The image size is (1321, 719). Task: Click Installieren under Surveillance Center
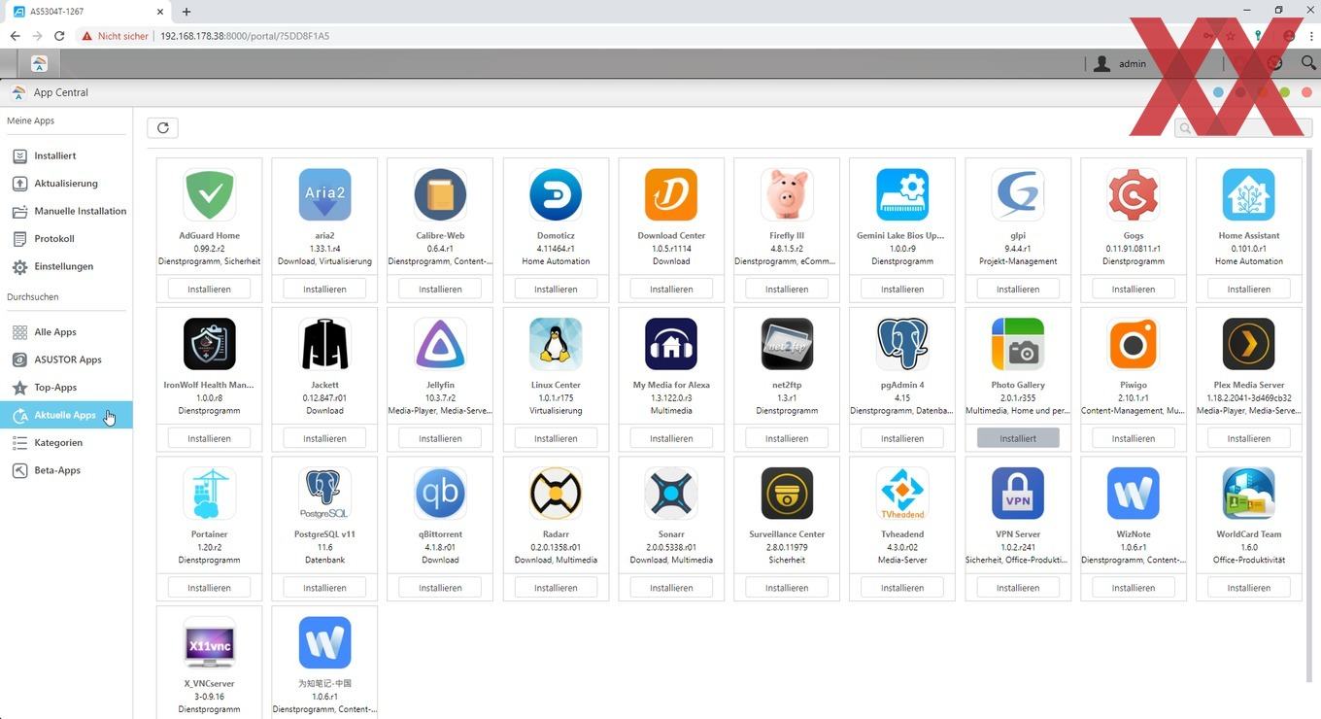[x=787, y=588]
